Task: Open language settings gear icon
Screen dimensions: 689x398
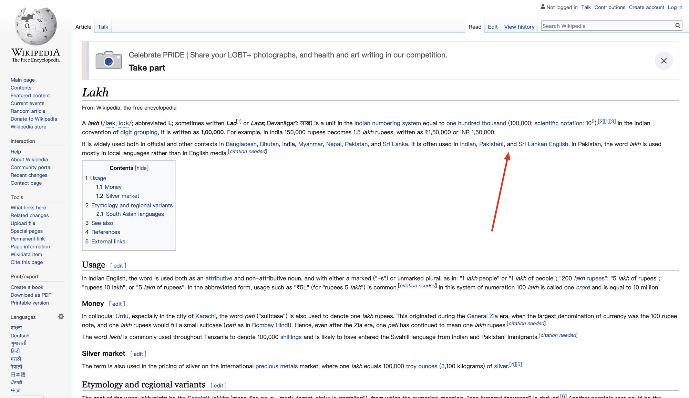Action: (61, 317)
